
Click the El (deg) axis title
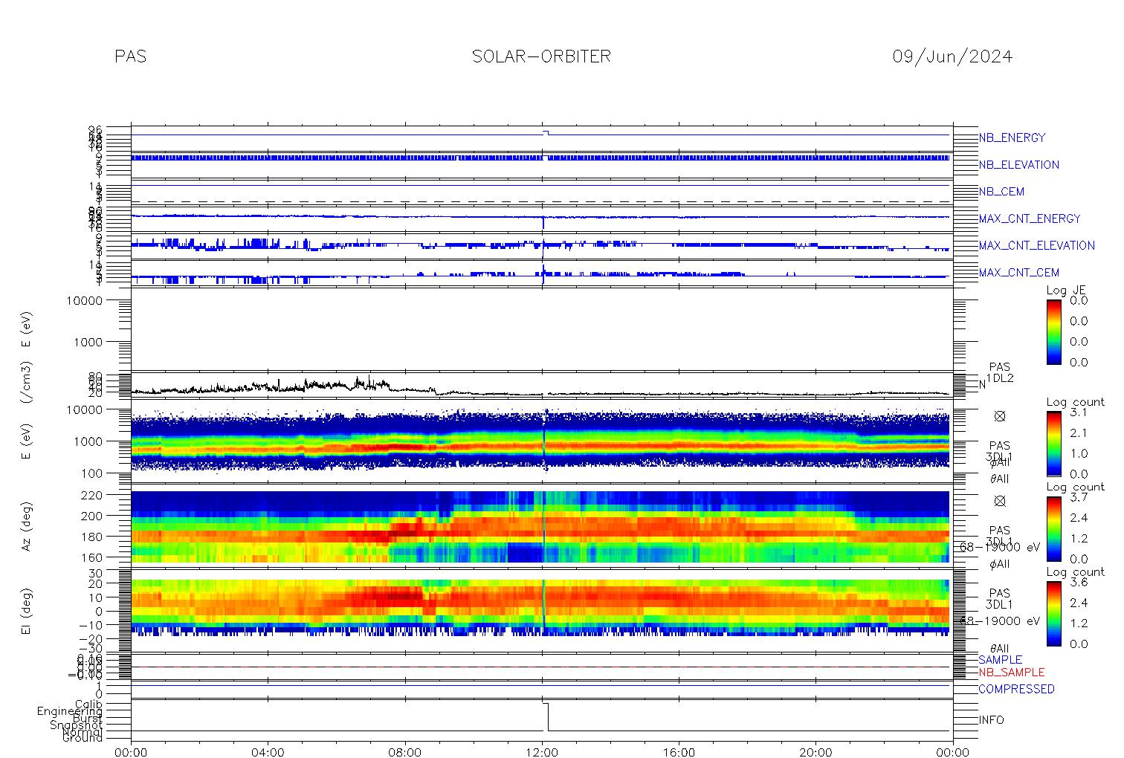[27, 612]
